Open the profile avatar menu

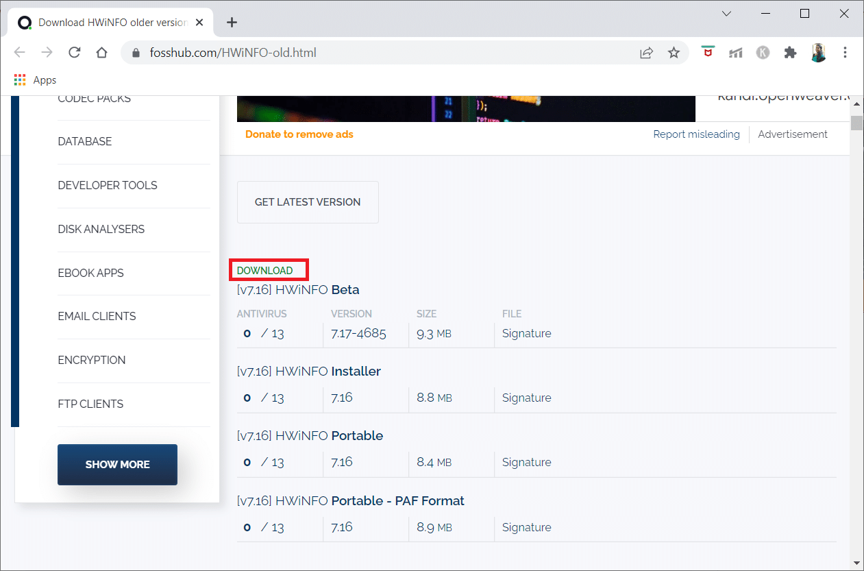[818, 53]
